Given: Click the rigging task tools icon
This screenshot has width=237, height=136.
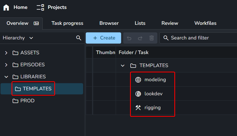Looking at the screenshot, I should click(138, 108).
